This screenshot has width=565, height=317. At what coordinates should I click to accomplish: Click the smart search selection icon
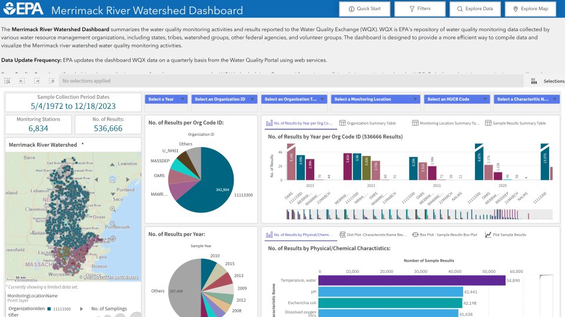click(8, 81)
